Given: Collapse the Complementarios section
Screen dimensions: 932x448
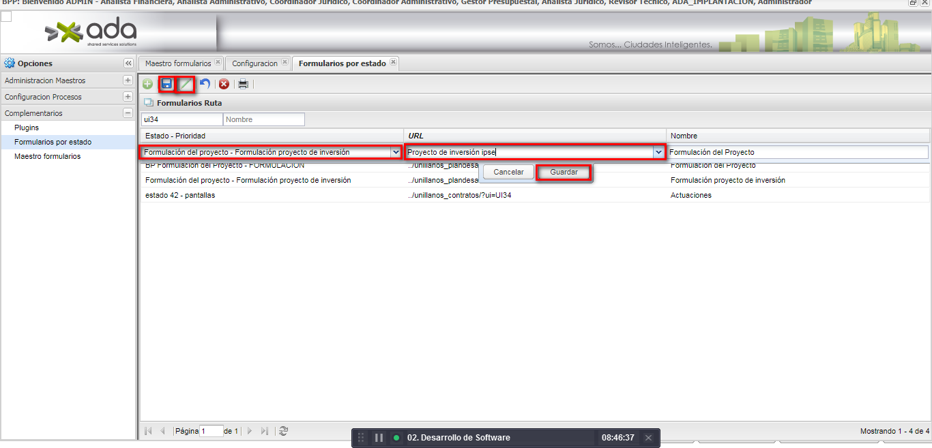Looking at the screenshot, I should coord(128,113).
